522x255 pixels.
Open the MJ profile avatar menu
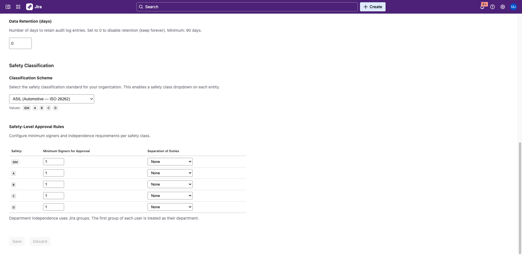(513, 7)
